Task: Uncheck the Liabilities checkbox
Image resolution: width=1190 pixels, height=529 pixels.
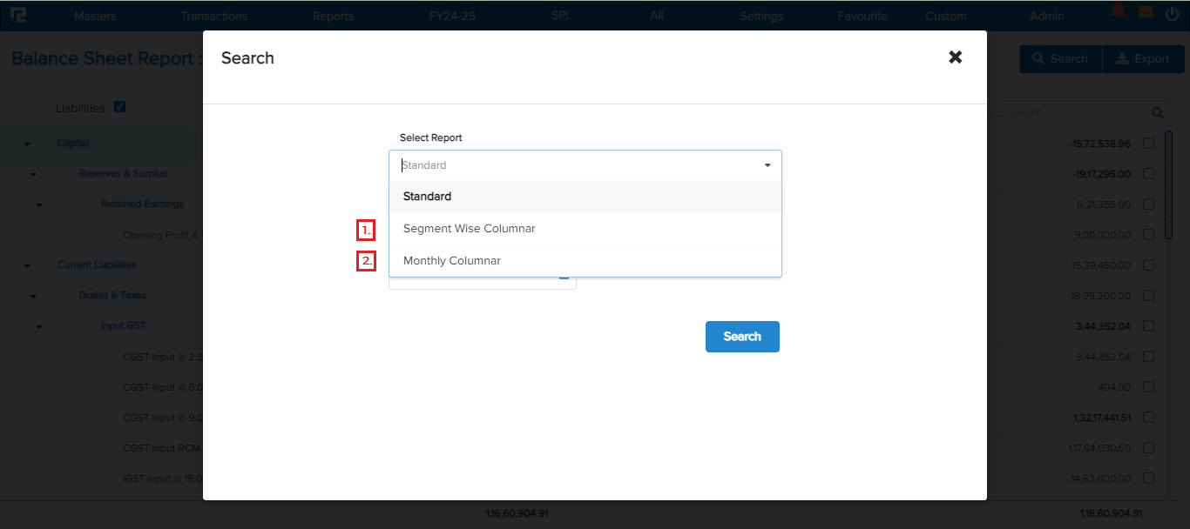Action: click(x=120, y=107)
